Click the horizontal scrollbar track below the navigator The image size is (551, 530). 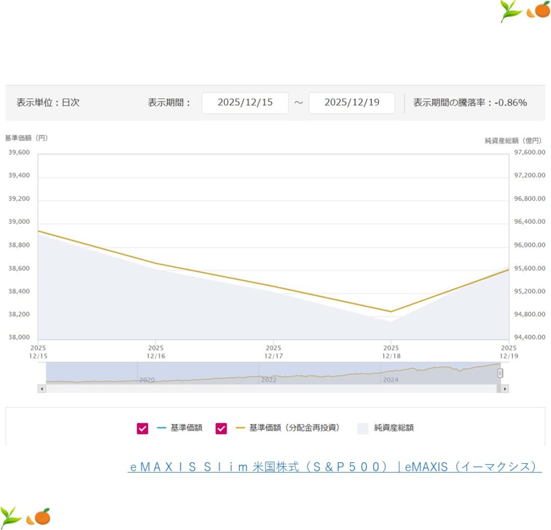[x=269, y=388]
